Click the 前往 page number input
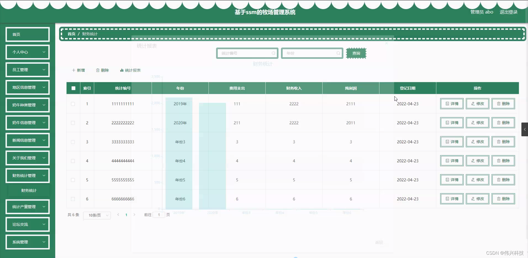Image resolution: width=528 pixels, height=258 pixels. [159, 215]
